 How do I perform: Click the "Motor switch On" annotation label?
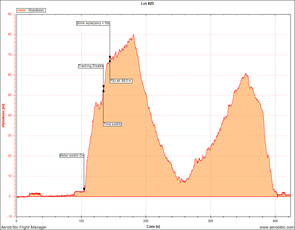coord(72,155)
